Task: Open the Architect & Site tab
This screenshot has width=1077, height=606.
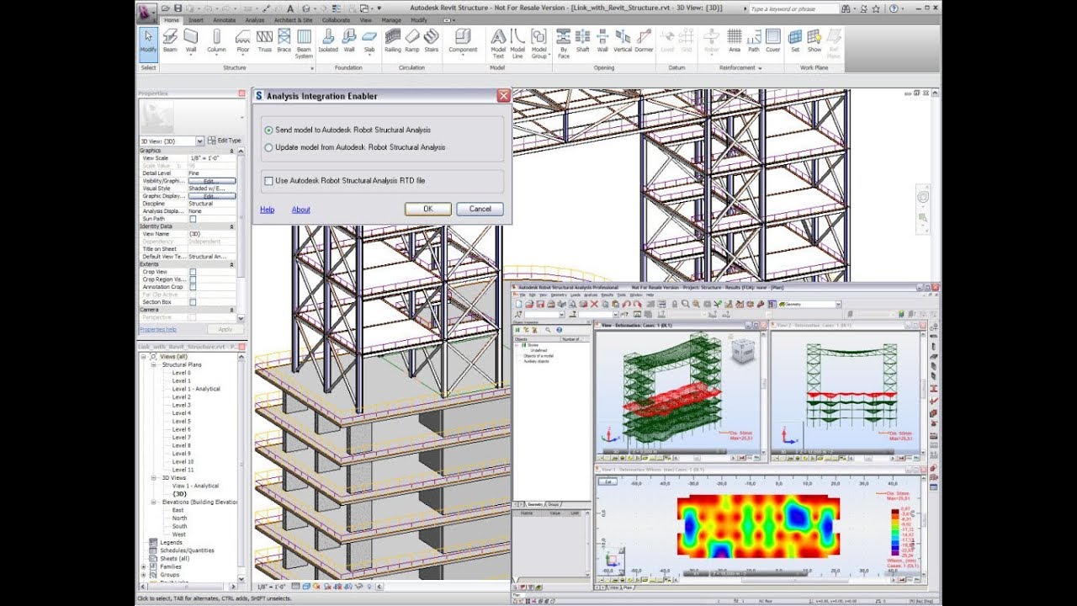Action: [293, 19]
